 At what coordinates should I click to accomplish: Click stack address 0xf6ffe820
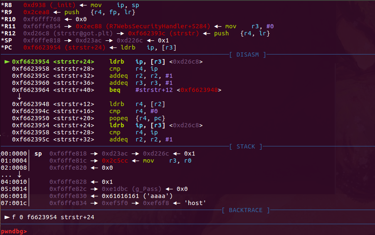point(68,168)
